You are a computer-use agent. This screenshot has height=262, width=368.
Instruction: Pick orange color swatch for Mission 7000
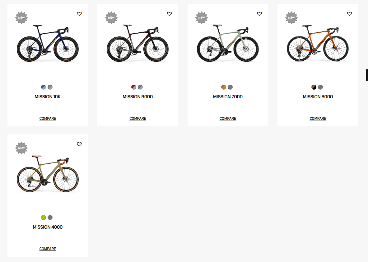click(224, 87)
